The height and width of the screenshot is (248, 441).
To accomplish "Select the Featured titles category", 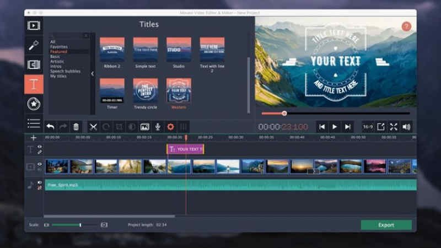I will (58, 52).
